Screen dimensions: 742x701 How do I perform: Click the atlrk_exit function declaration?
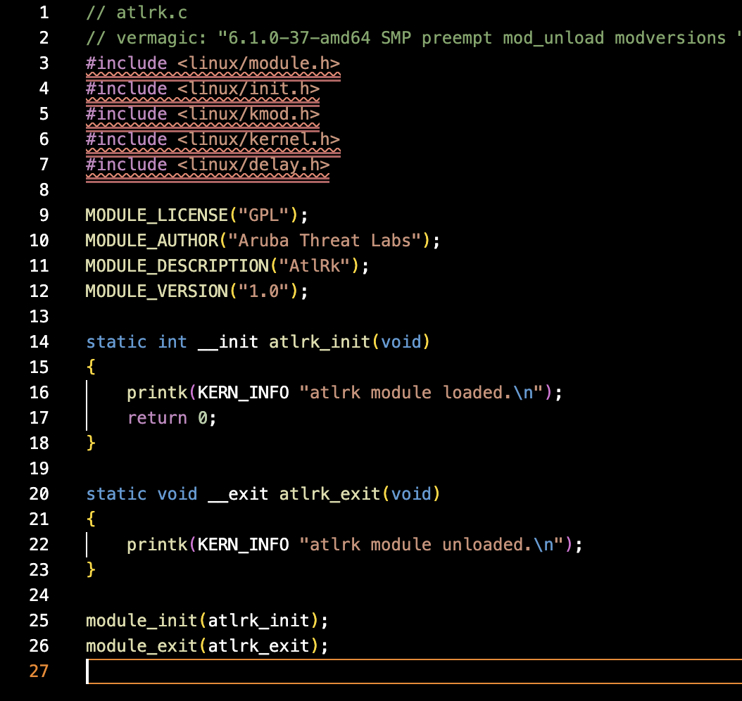(263, 494)
